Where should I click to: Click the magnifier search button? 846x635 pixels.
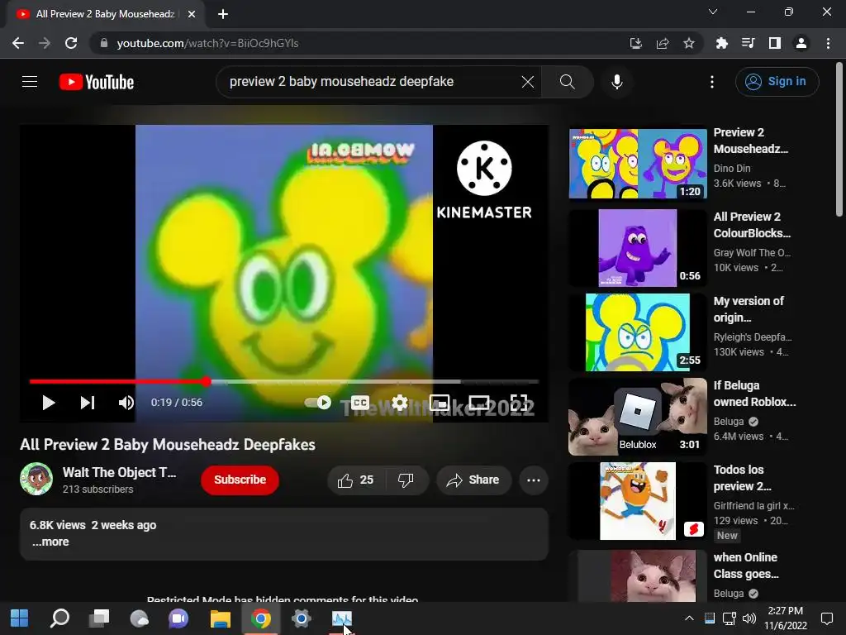click(567, 82)
